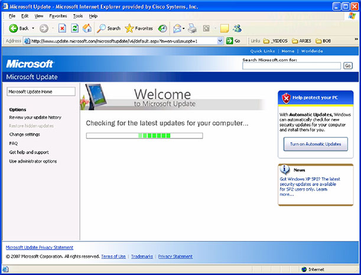Open the Tools menu
Viewport: 361px width, 275px height.
77,16
